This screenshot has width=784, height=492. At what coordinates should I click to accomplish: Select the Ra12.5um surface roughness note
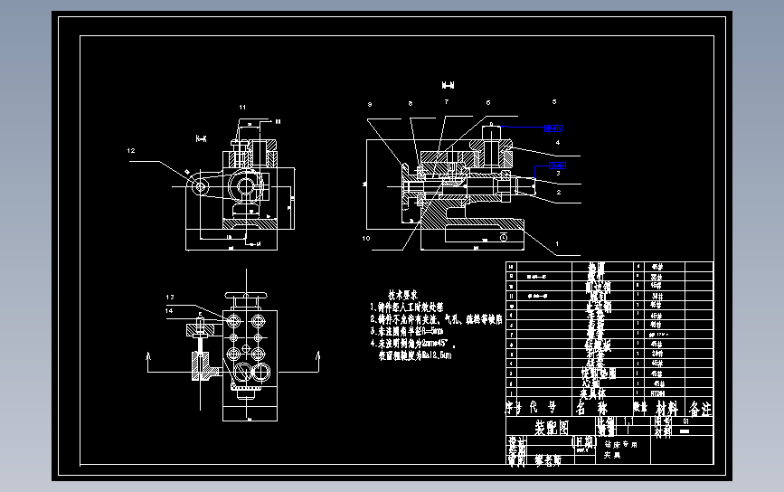pos(415,355)
